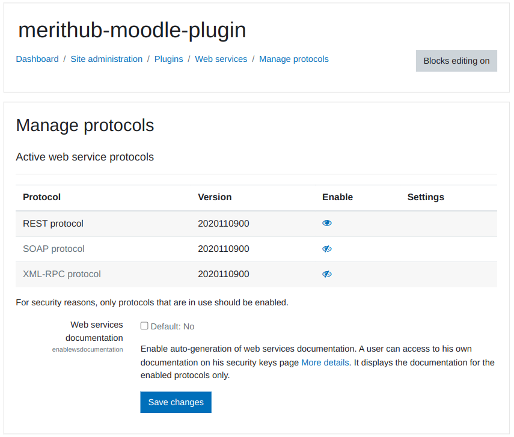Enable the XML-RPC protocol via crossed-eye icon
Image resolution: width=514 pixels, height=437 pixels.
(x=326, y=274)
